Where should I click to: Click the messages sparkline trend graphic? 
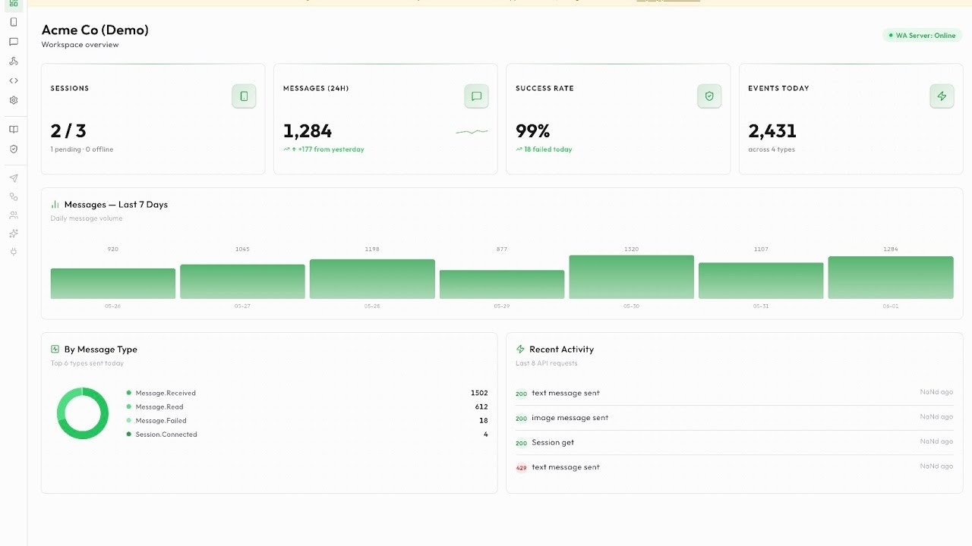coord(472,132)
